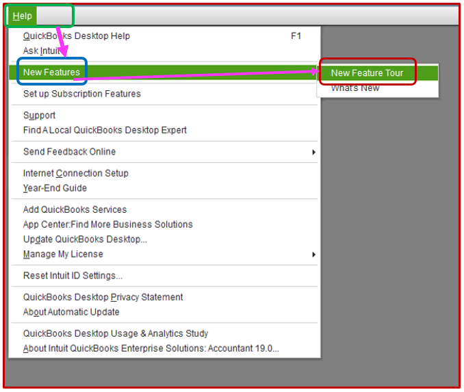This screenshot has width=464, height=392.
Task: Launch New Feature Tour
Action: [x=378, y=73]
